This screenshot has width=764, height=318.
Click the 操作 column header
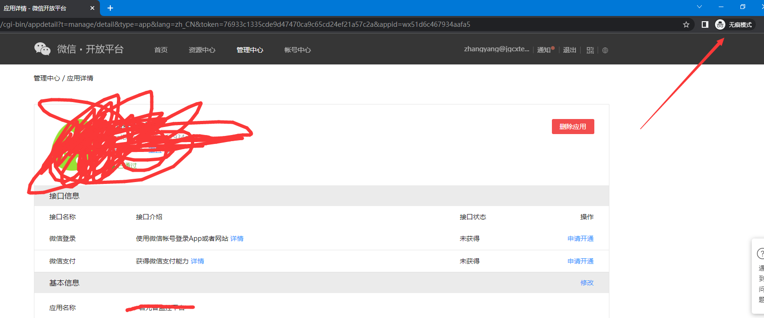(x=587, y=217)
